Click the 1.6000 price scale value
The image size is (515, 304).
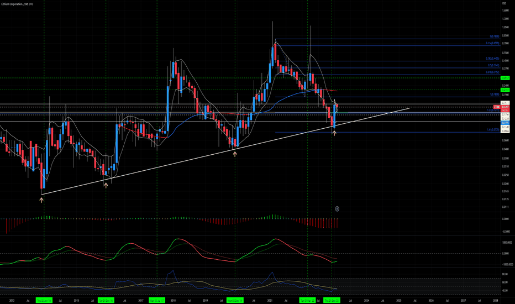[505, 10]
